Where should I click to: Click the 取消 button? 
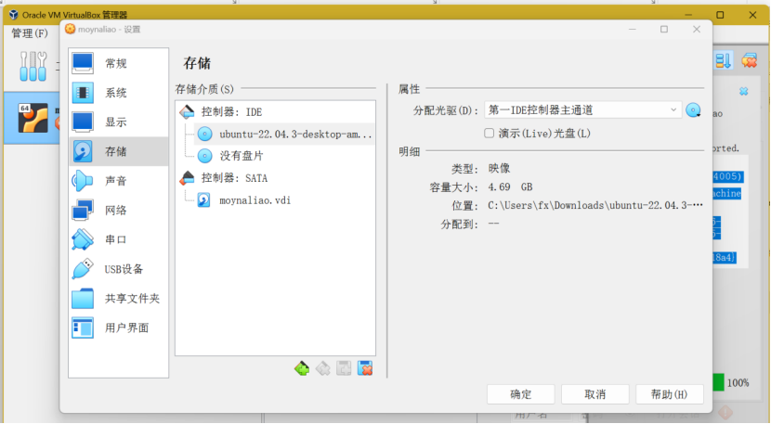click(595, 394)
